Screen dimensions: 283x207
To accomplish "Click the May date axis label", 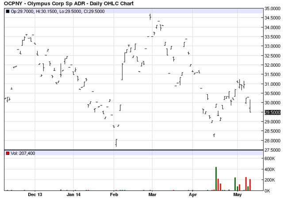I will pyautogui.click(x=237, y=195).
